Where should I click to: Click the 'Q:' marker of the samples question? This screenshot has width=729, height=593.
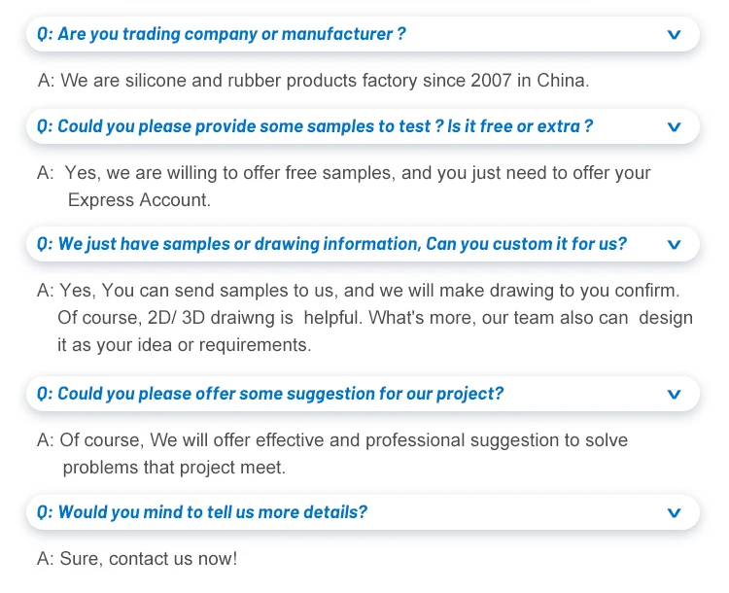pos(45,127)
